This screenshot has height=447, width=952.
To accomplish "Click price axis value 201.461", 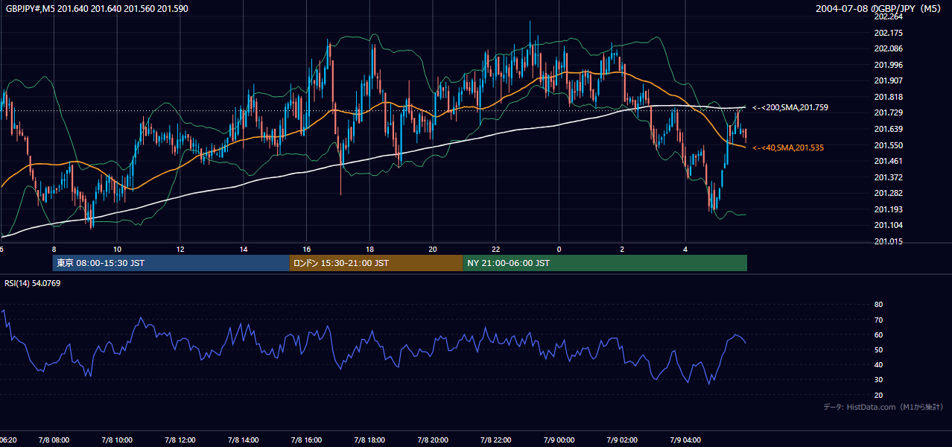I will click(889, 161).
